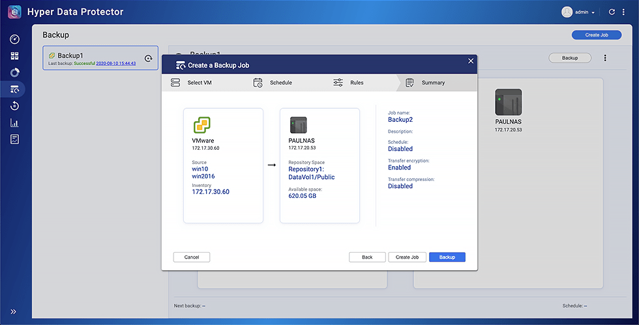Image resolution: width=639 pixels, height=325 pixels.
Task: Open the backup jobs icon in sidebar
Action: 14,89
